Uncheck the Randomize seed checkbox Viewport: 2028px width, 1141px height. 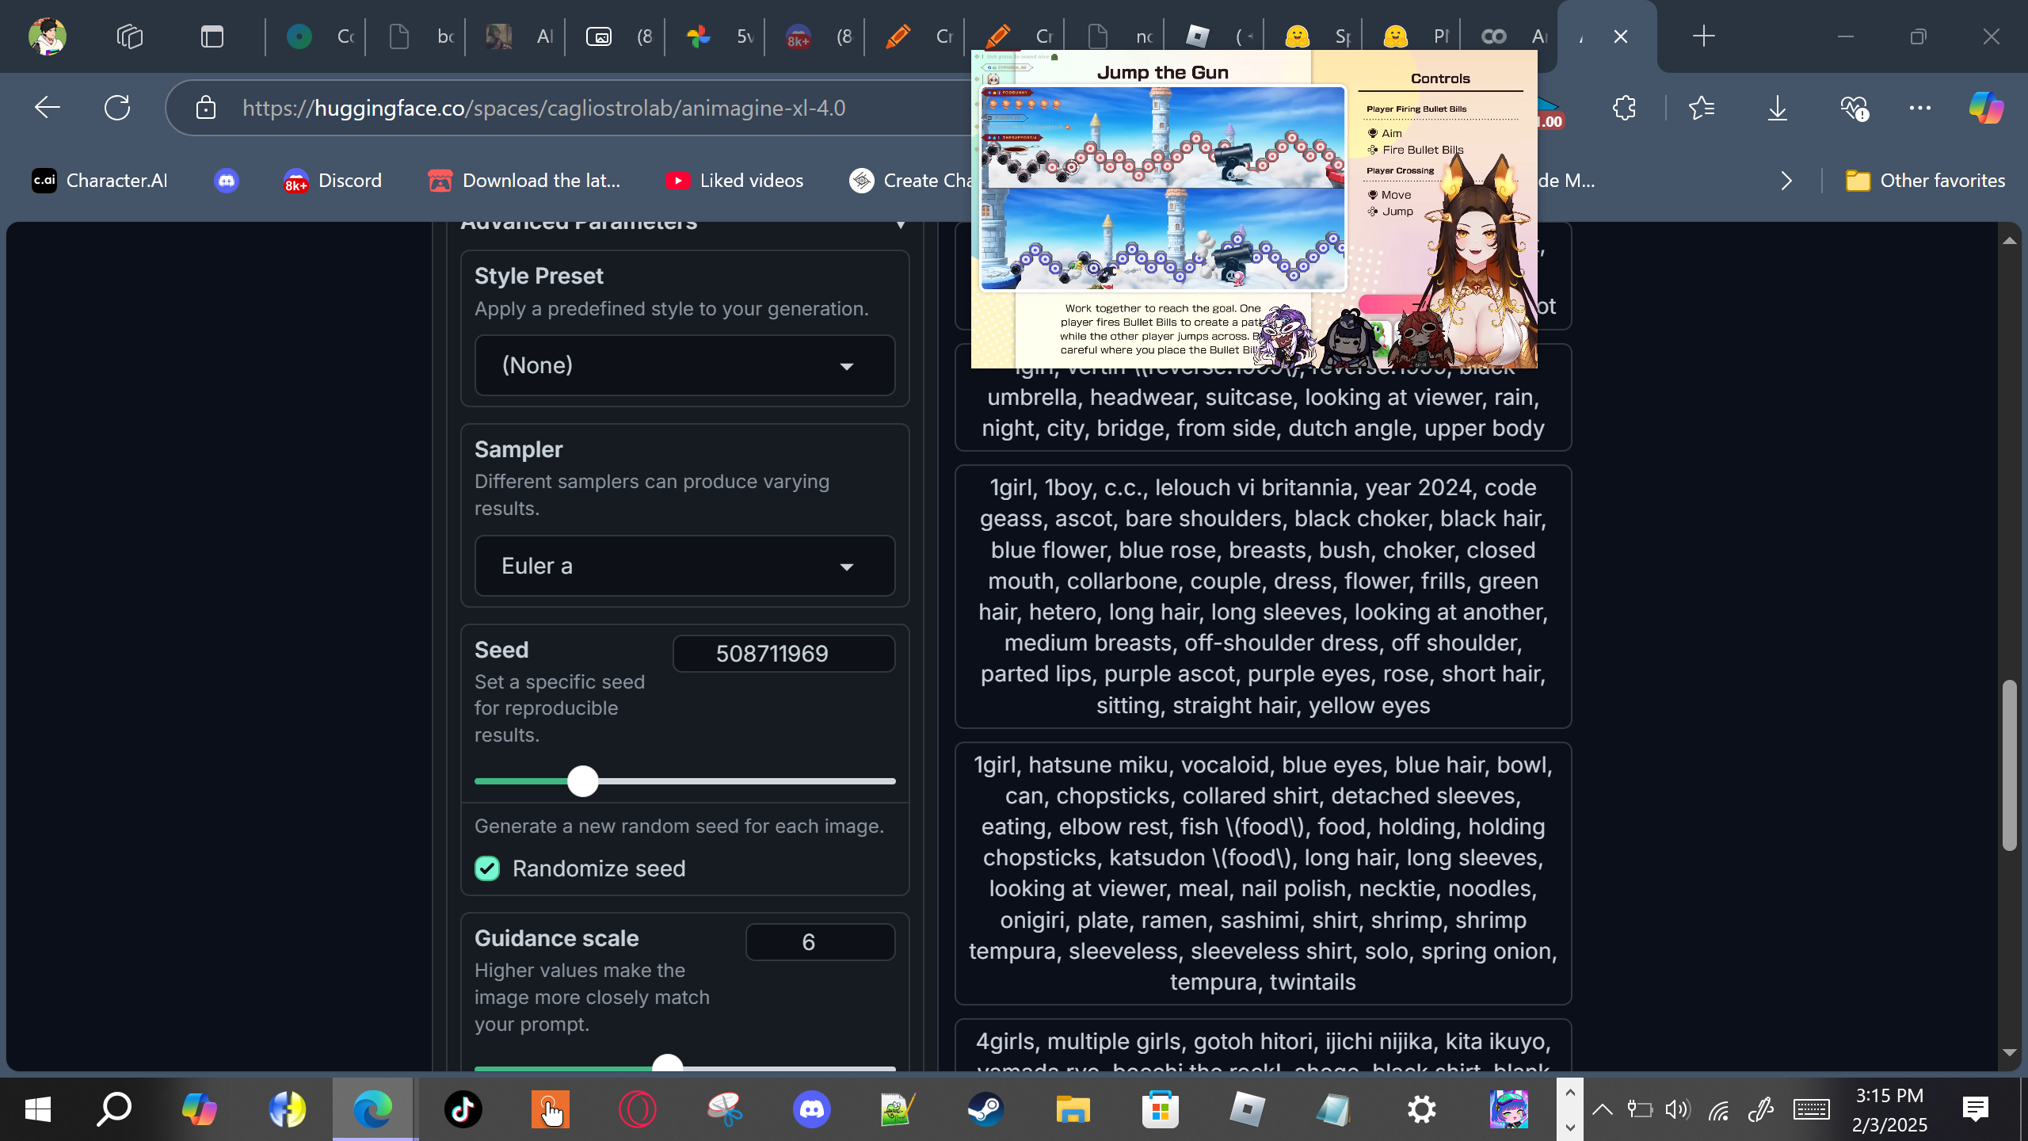pos(487,868)
